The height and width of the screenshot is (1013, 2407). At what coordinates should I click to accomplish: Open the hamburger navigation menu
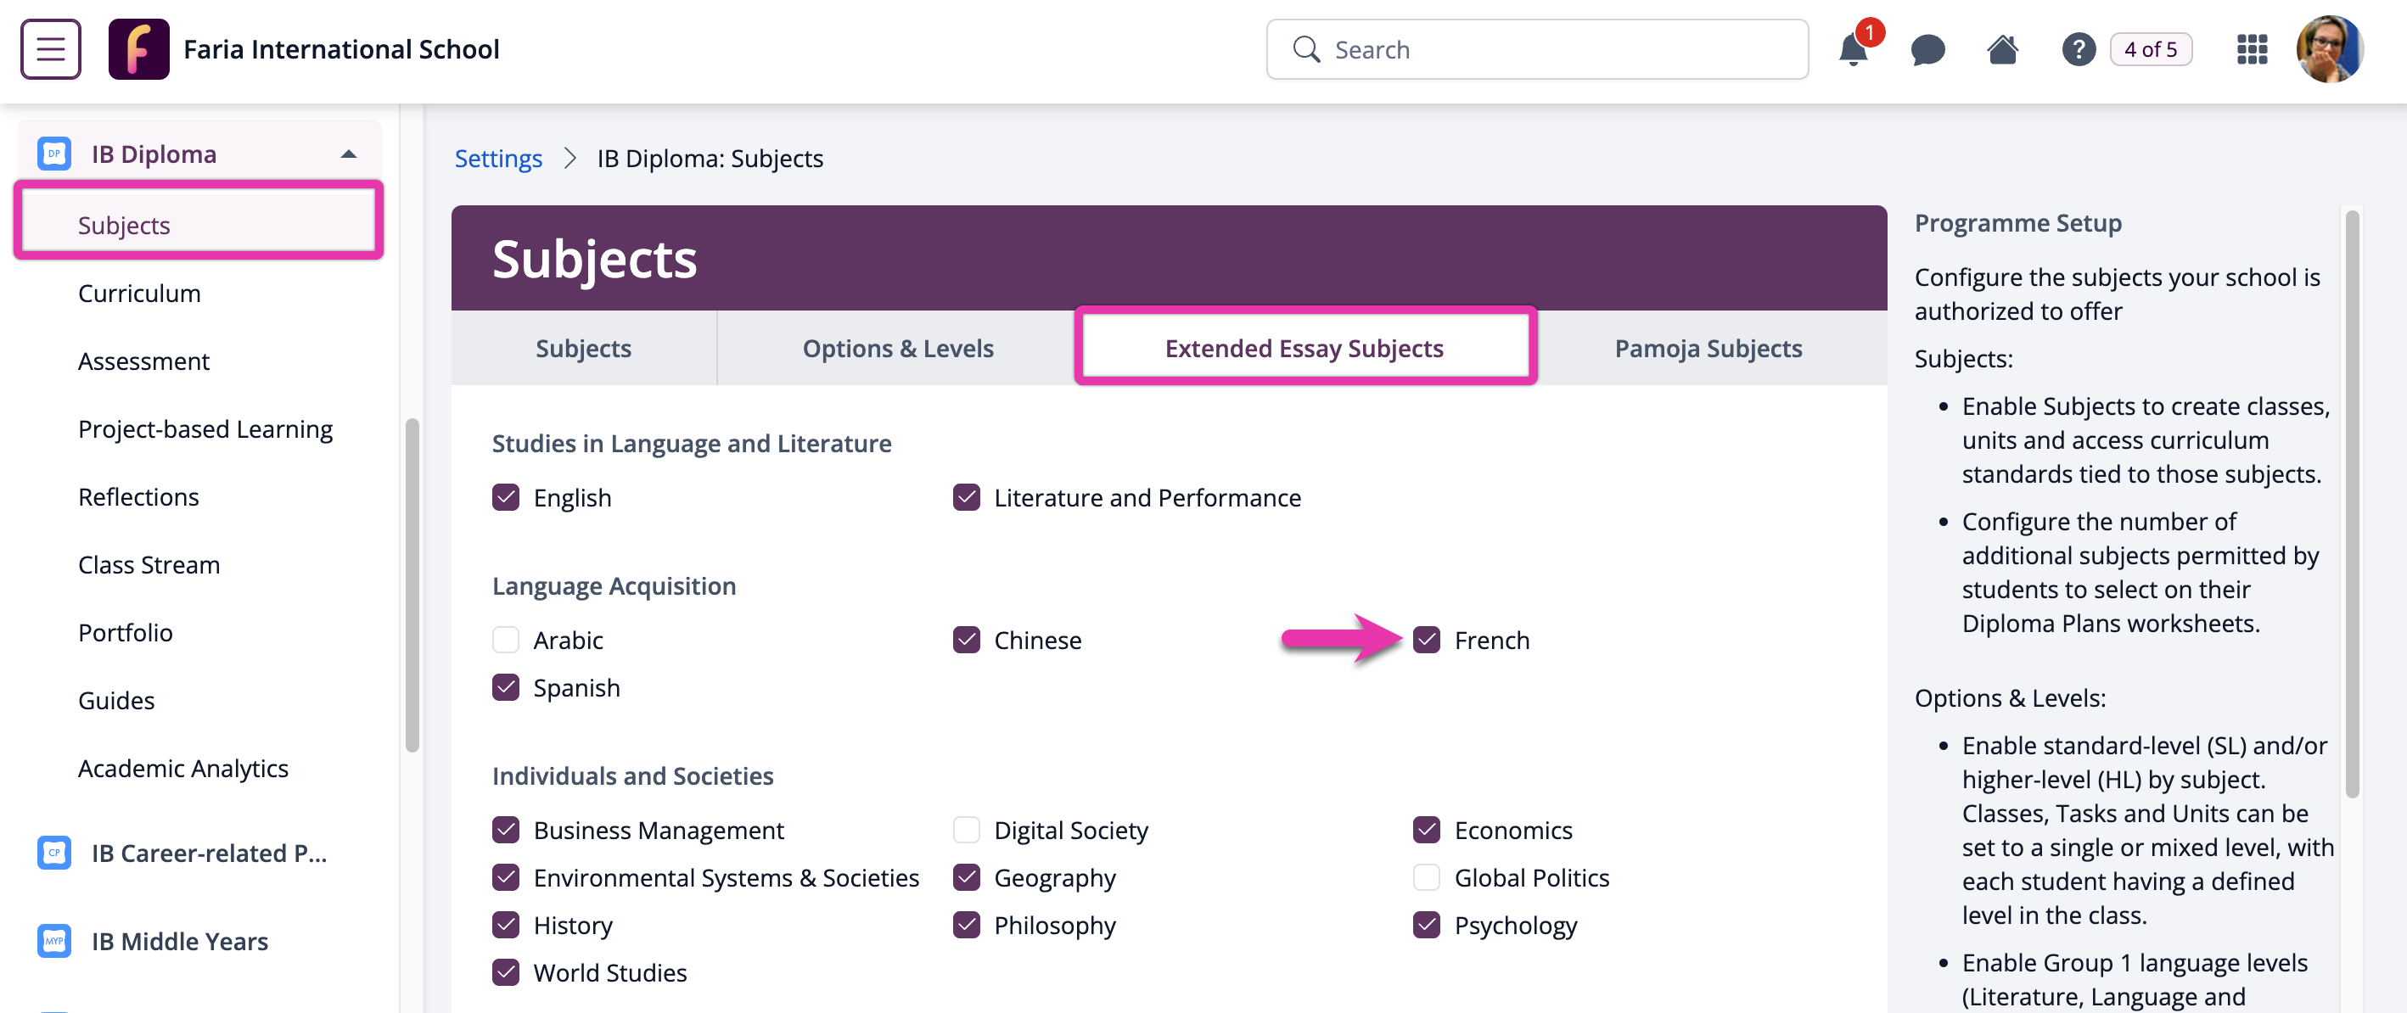tap(50, 48)
